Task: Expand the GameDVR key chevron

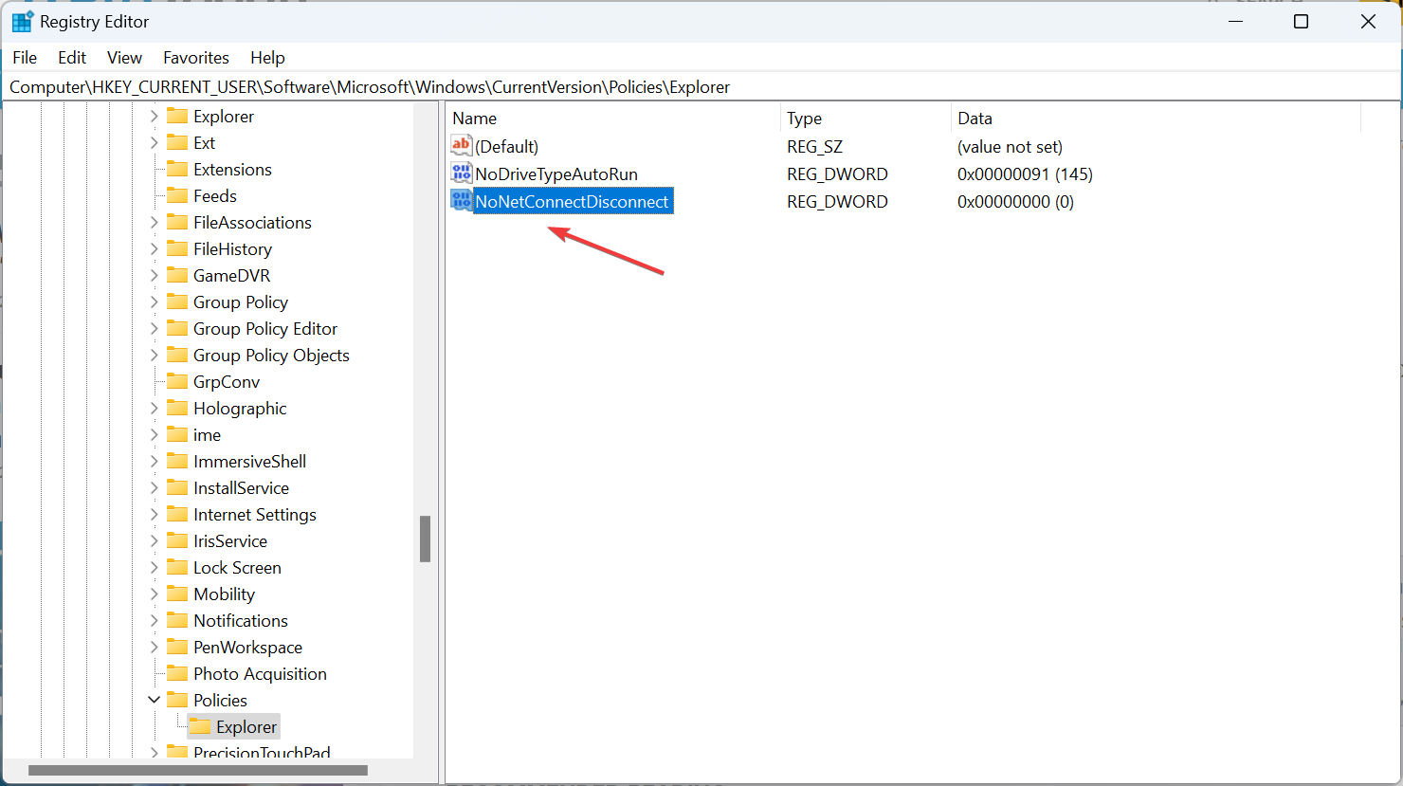Action: tap(154, 275)
